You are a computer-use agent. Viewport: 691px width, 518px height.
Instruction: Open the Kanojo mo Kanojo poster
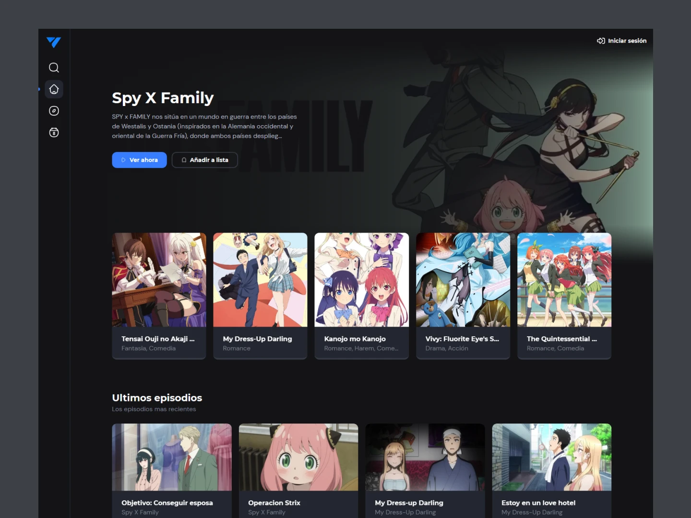click(361, 280)
